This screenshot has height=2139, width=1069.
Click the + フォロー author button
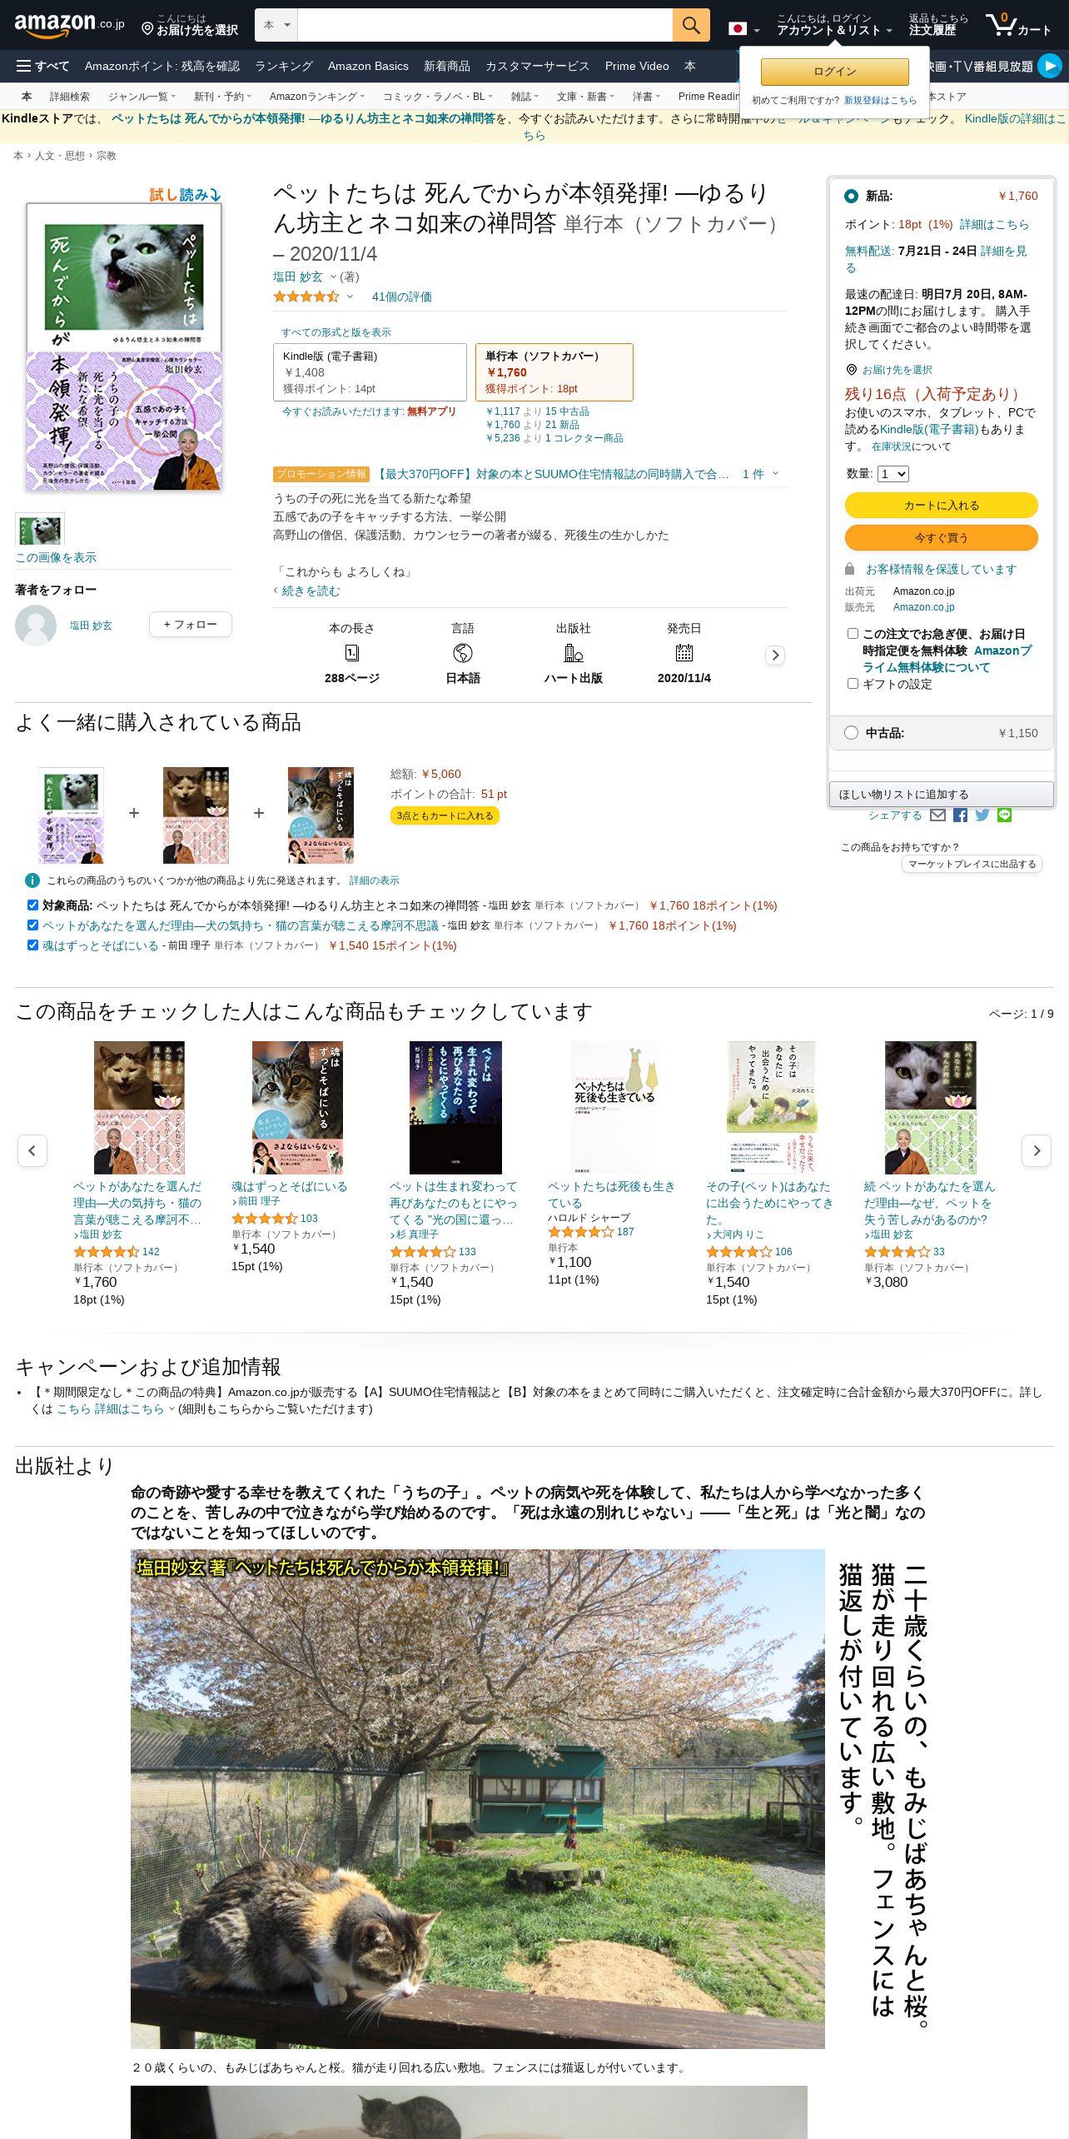tap(191, 625)
